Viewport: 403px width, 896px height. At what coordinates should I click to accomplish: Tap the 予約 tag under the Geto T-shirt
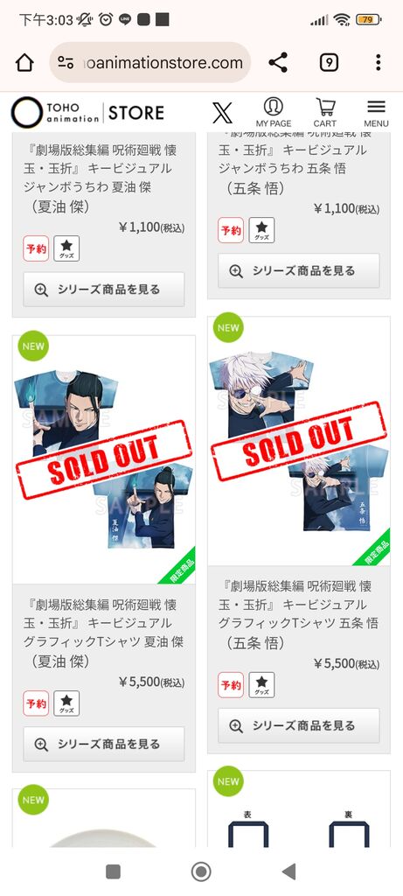click(36, 703)
